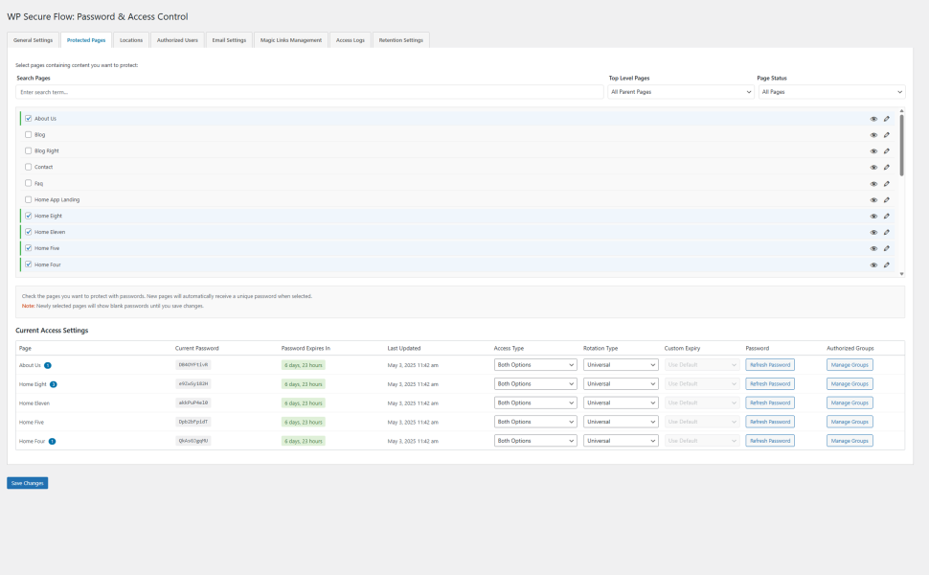Change Rotation Type for Home Eleven
The image size is (929, 575).
(621, 403)
